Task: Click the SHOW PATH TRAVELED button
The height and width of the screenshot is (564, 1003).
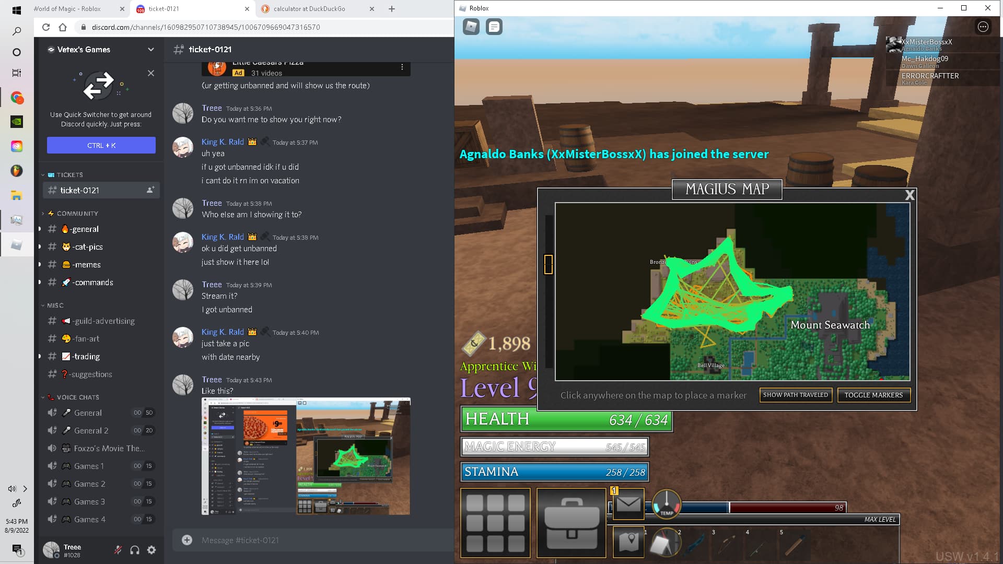Action: click(x=795, y=395)
